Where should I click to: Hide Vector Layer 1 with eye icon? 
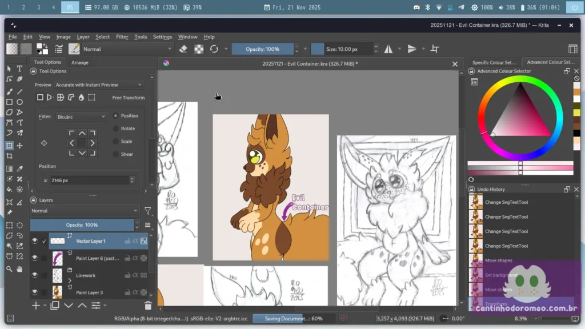pyautogui.click(x=34, y=241)
